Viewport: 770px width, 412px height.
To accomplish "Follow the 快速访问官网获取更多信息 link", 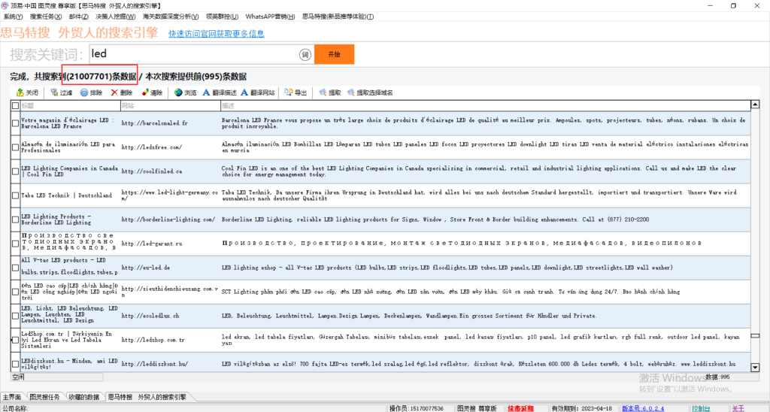I will 217,34.
